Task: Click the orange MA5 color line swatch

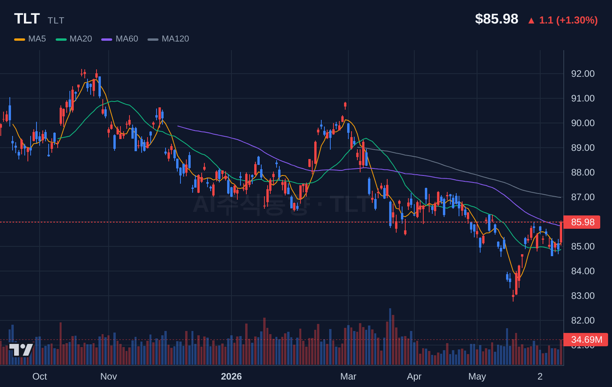Action: [20, 39]
